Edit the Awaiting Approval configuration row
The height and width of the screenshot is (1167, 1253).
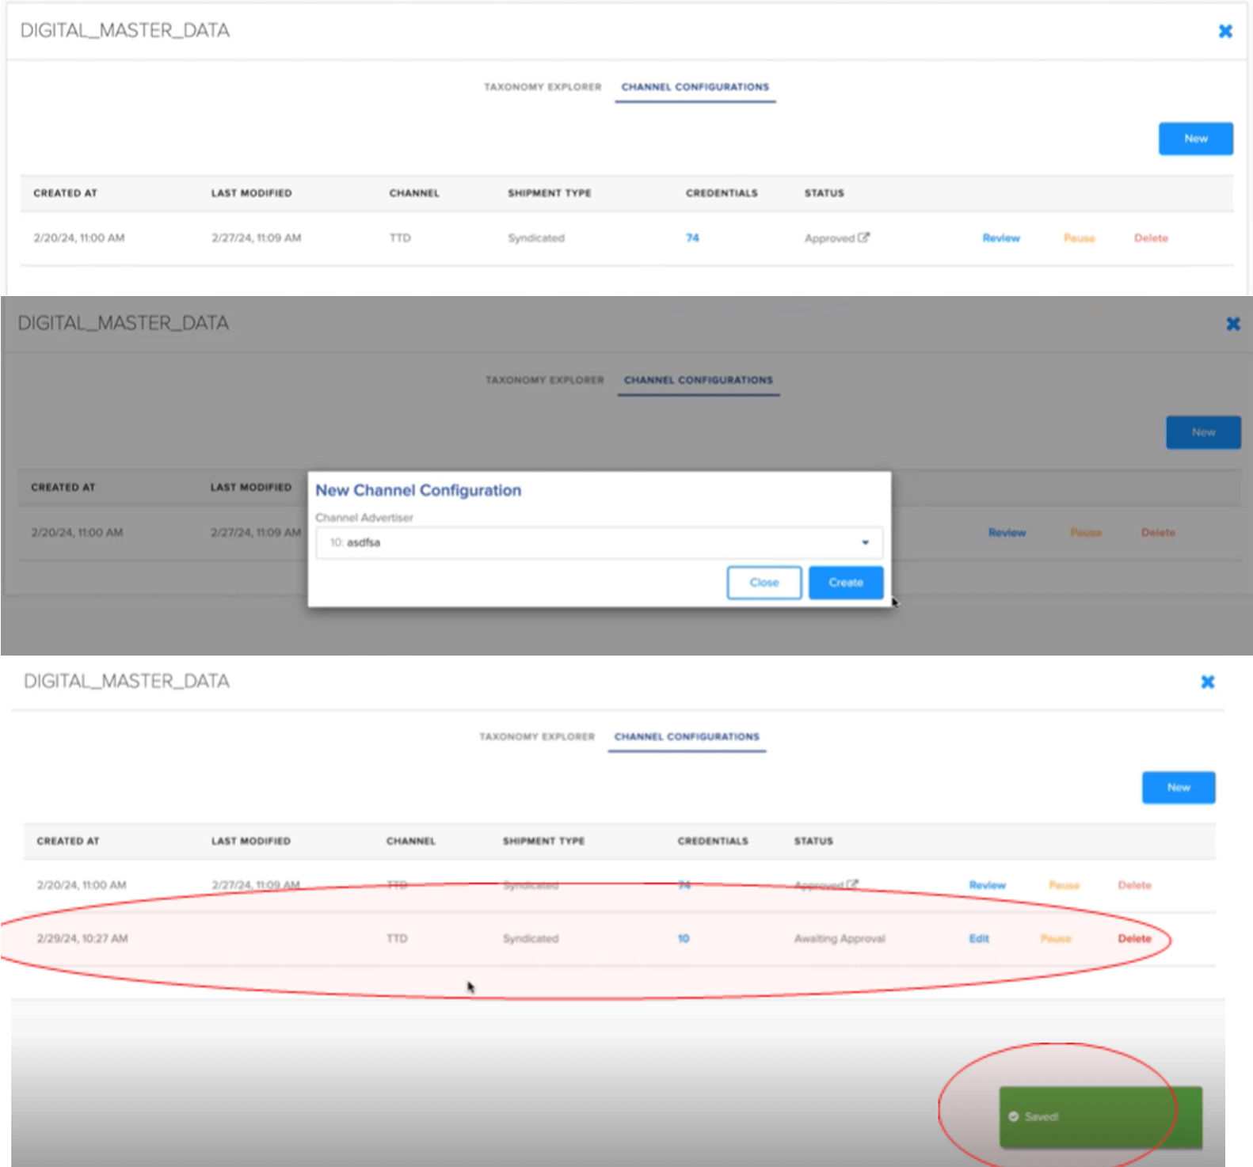coord(978,938)
